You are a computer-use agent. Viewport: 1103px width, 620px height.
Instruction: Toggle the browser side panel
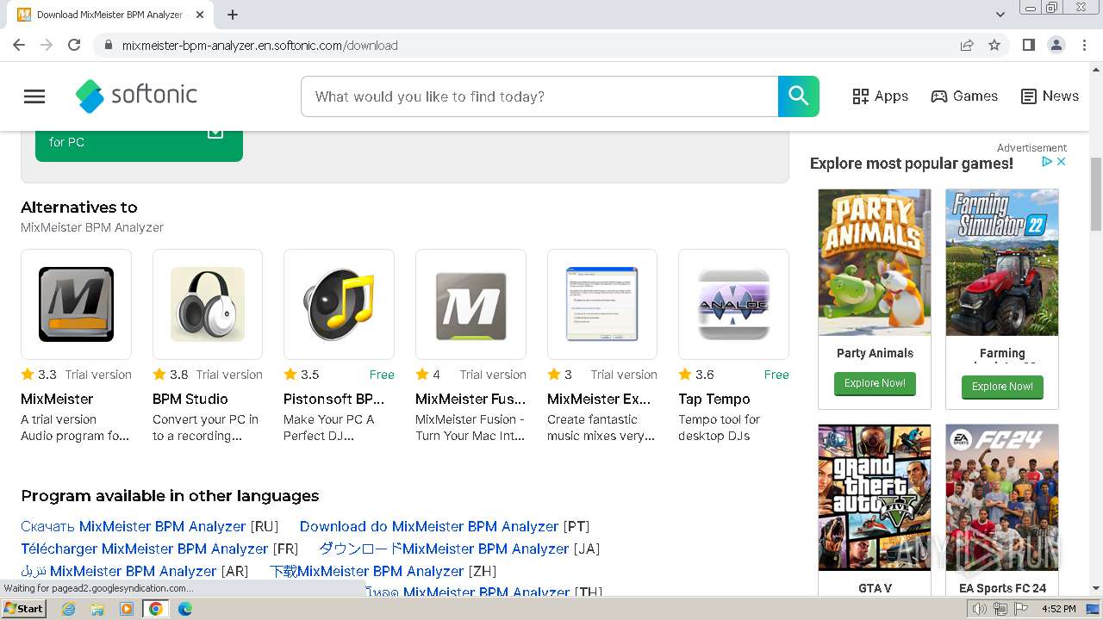pyautogui.click(x=1028, y=45)
